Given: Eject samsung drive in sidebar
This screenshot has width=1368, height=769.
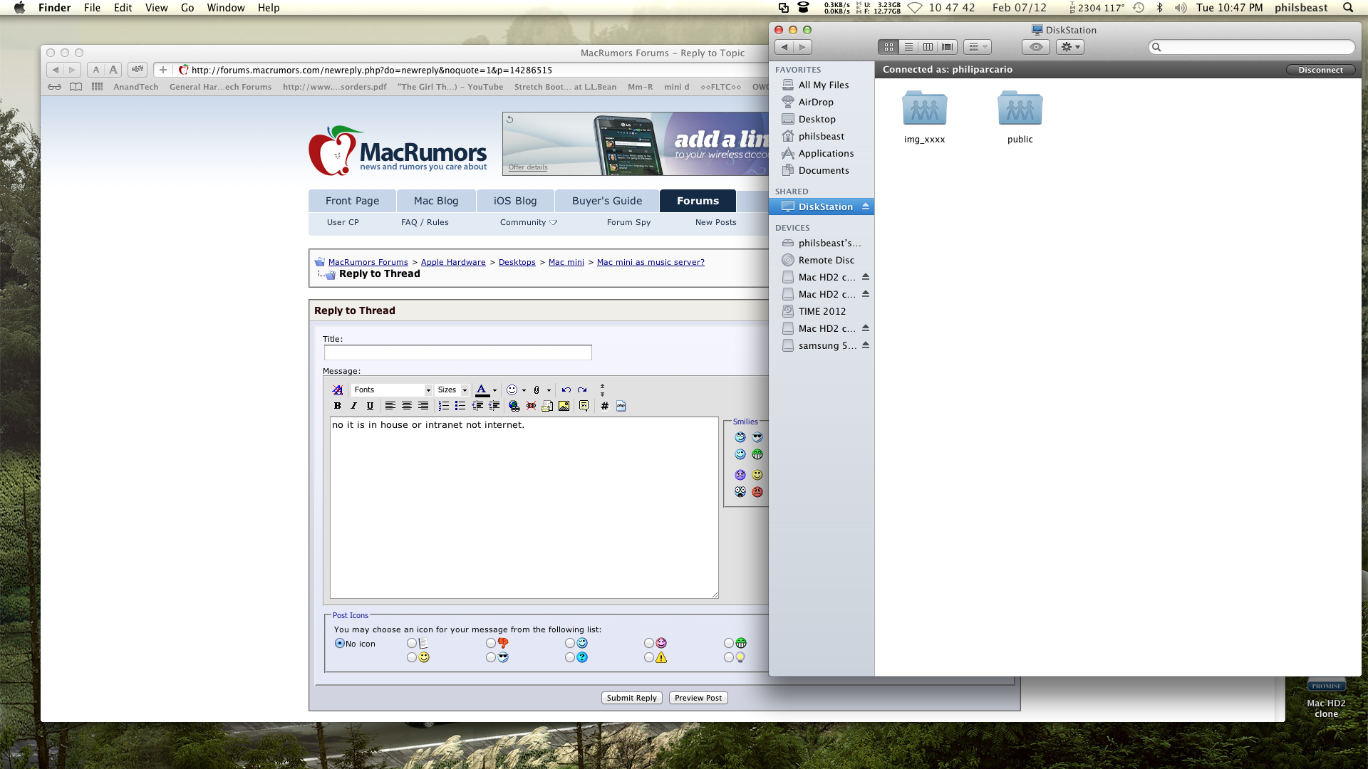Looking at the screenshot, I should click(866, 345).
